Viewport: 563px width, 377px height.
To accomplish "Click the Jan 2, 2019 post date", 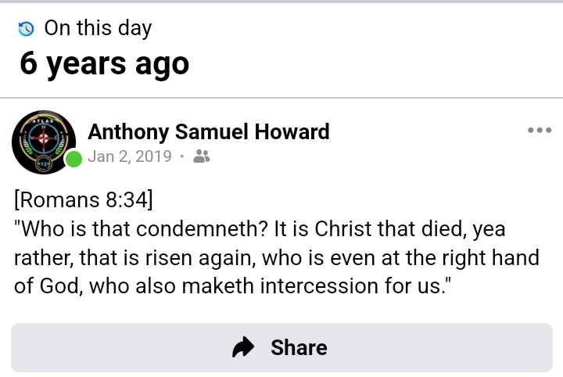I will tap(129, 156).
